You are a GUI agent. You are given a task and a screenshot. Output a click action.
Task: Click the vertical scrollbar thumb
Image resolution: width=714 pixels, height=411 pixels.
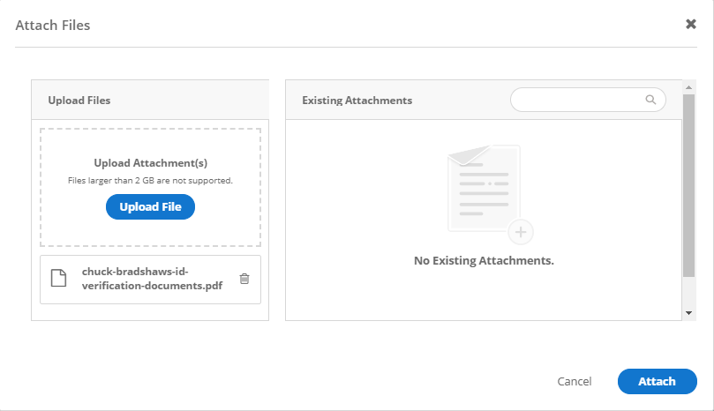[688, 185]
